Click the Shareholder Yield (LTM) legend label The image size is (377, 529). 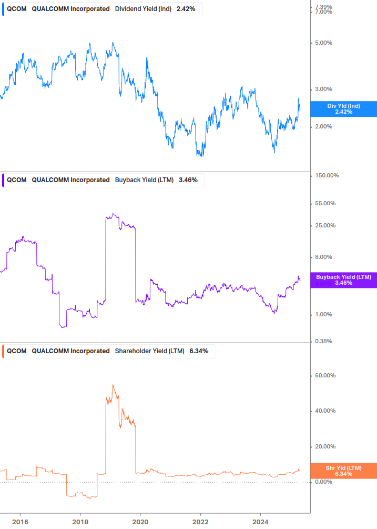coord(149,351)
